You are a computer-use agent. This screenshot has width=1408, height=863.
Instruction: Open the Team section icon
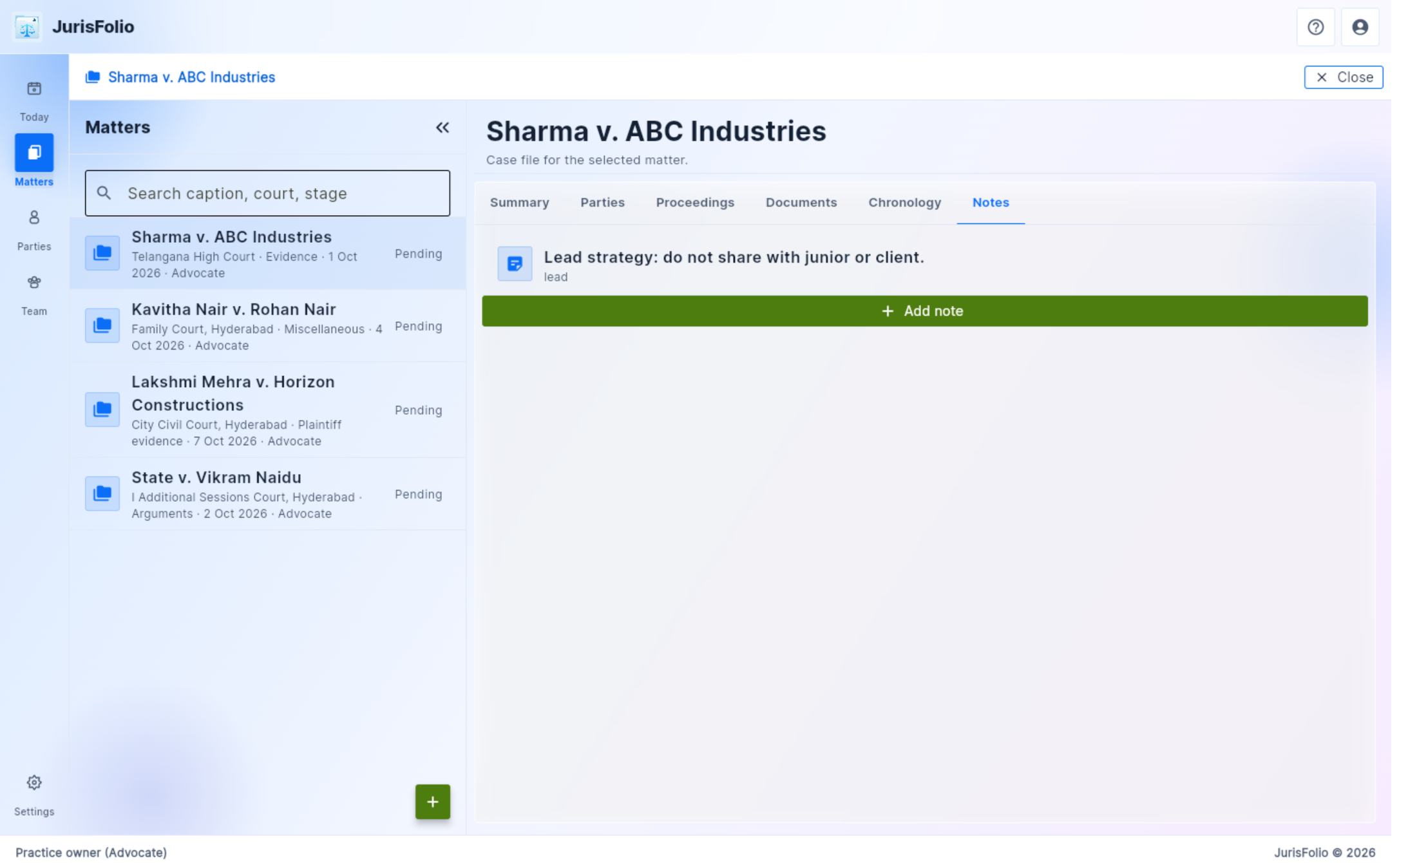pyautogui.click(x=34, y=282)
